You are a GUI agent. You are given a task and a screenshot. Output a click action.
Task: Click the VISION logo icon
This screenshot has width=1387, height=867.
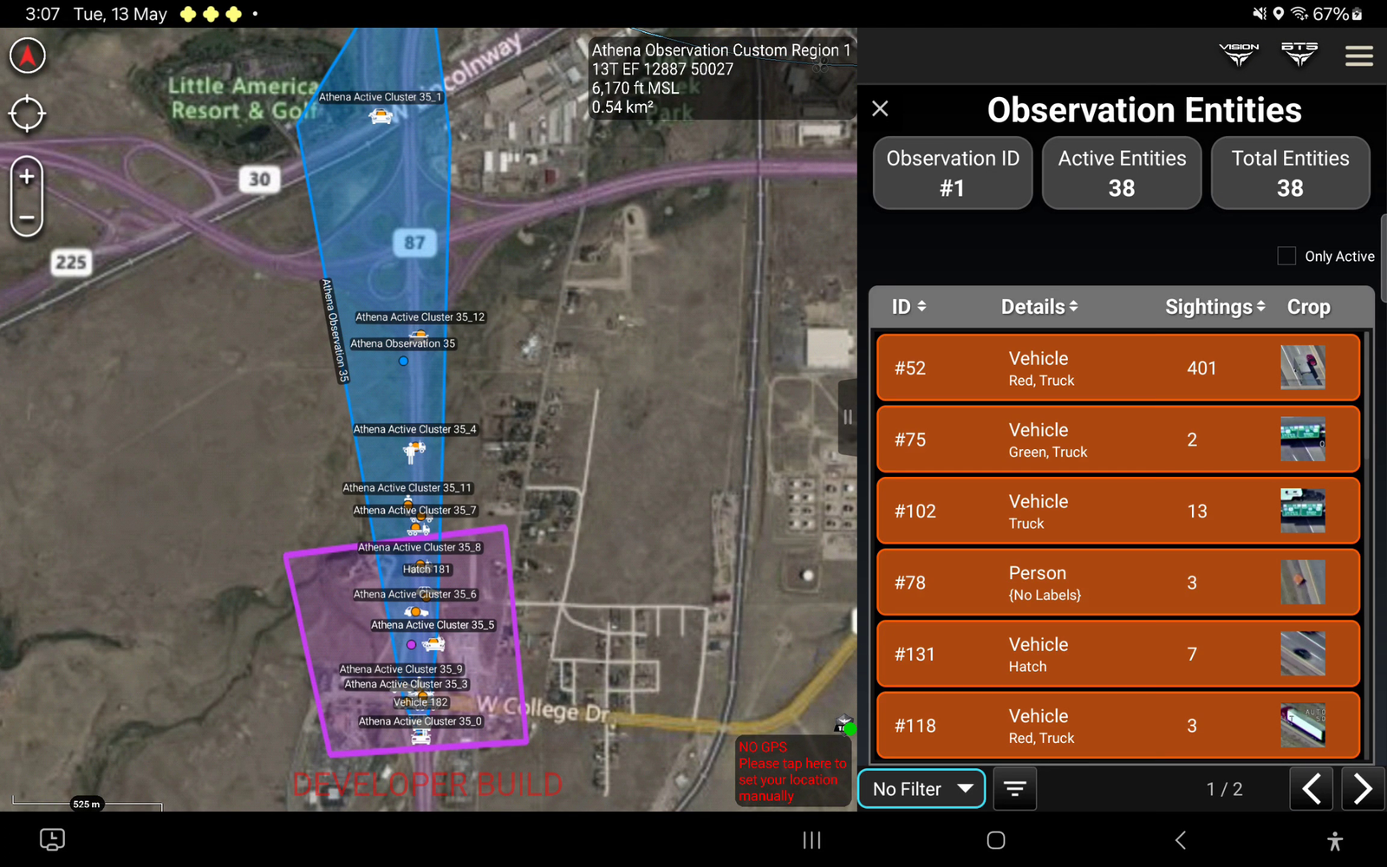(x=1239, y=54)
